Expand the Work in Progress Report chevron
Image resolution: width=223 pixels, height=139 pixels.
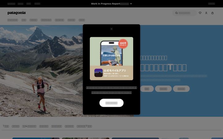(x=131, y=4)
